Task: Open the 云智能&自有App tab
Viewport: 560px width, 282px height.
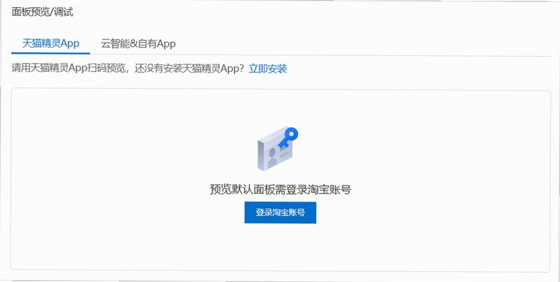Action: coord(138,44)
